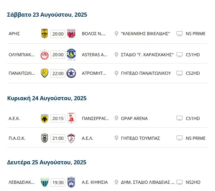Click the Κυριακή 24 Αυγούστου heading

coord(47,98)
